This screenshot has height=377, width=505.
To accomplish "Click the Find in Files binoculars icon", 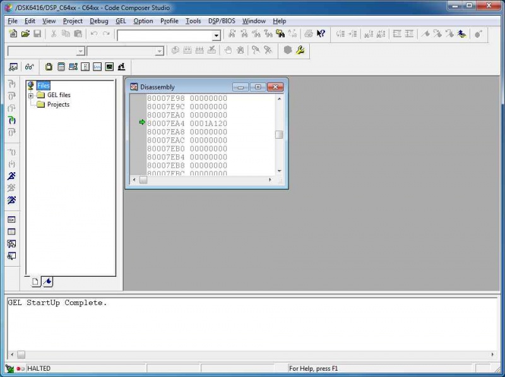I will point(280,34).
